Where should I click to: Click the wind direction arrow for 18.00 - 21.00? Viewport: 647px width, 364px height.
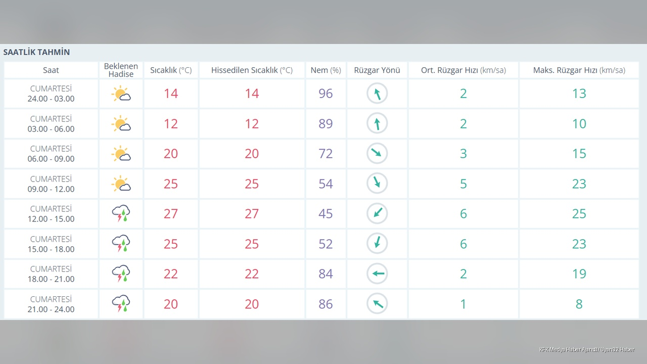(377, 274)
